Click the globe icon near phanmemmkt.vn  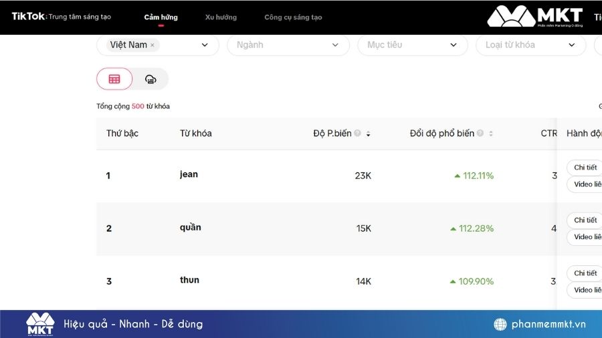click(500, 325)
